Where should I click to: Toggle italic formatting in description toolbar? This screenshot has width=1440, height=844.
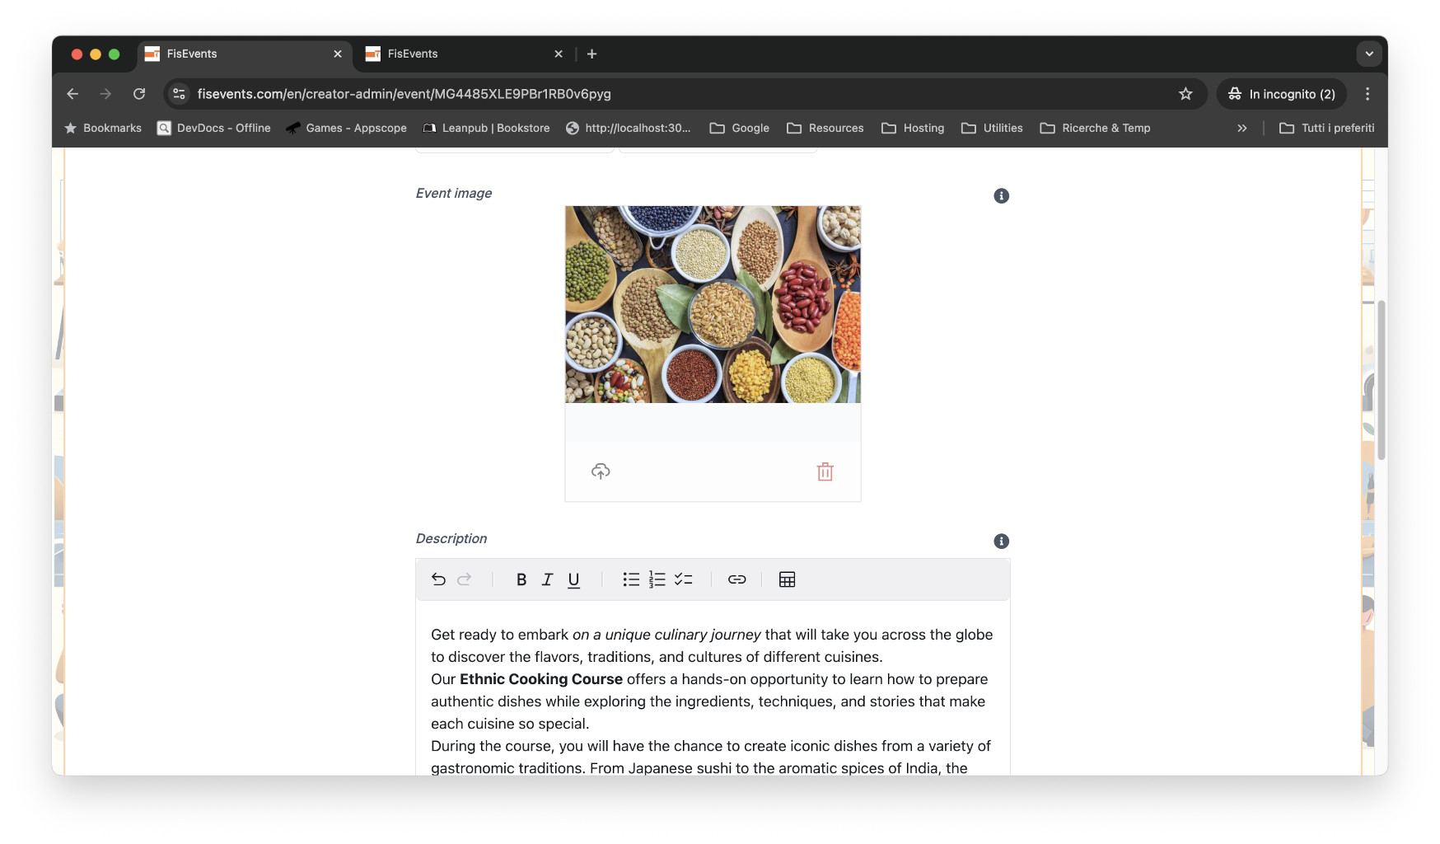[547, 579]
